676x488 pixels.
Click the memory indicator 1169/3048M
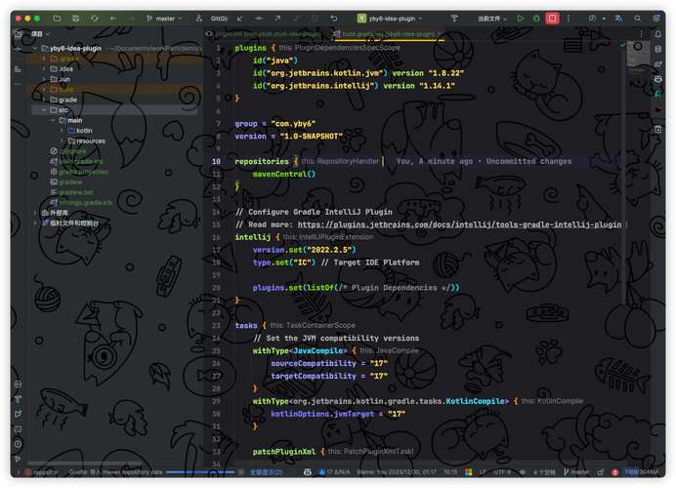coord(641,472)
